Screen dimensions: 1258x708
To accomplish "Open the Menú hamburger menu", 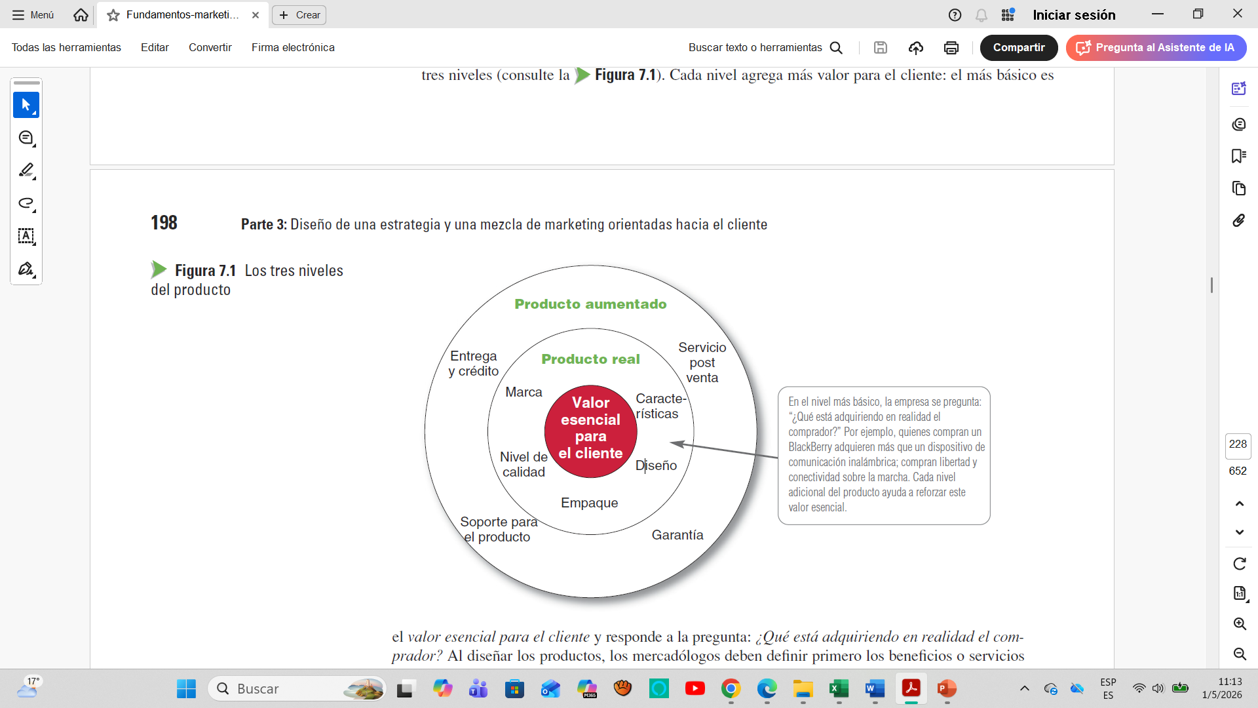I will [x=33, y=14].
